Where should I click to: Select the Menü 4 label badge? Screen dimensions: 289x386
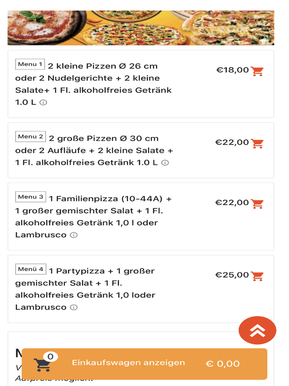point(30,268)
